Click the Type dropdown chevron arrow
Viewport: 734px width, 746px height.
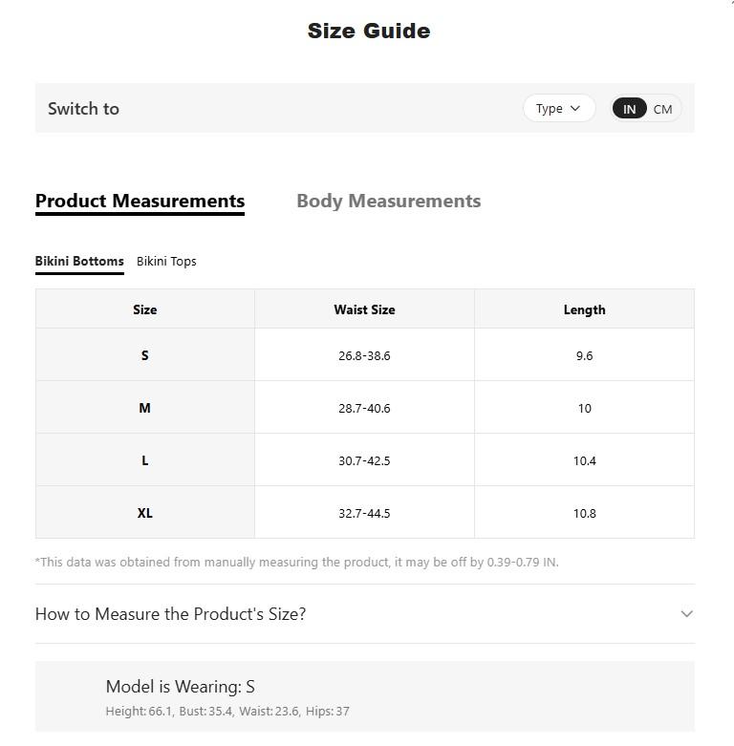[575, 109]
